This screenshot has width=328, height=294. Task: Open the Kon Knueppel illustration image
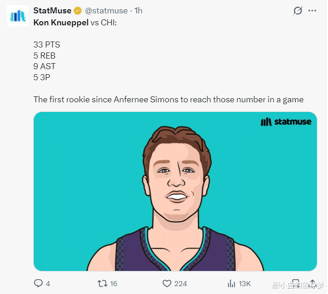point(175,191)
